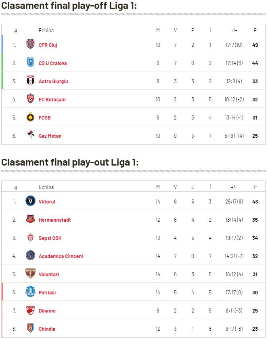Open the Hermannstadt team name link

[55, 220]
